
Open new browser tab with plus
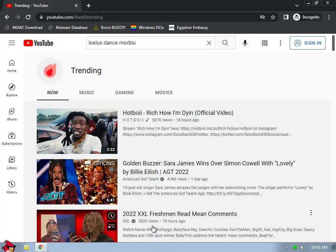coord(89,6)
